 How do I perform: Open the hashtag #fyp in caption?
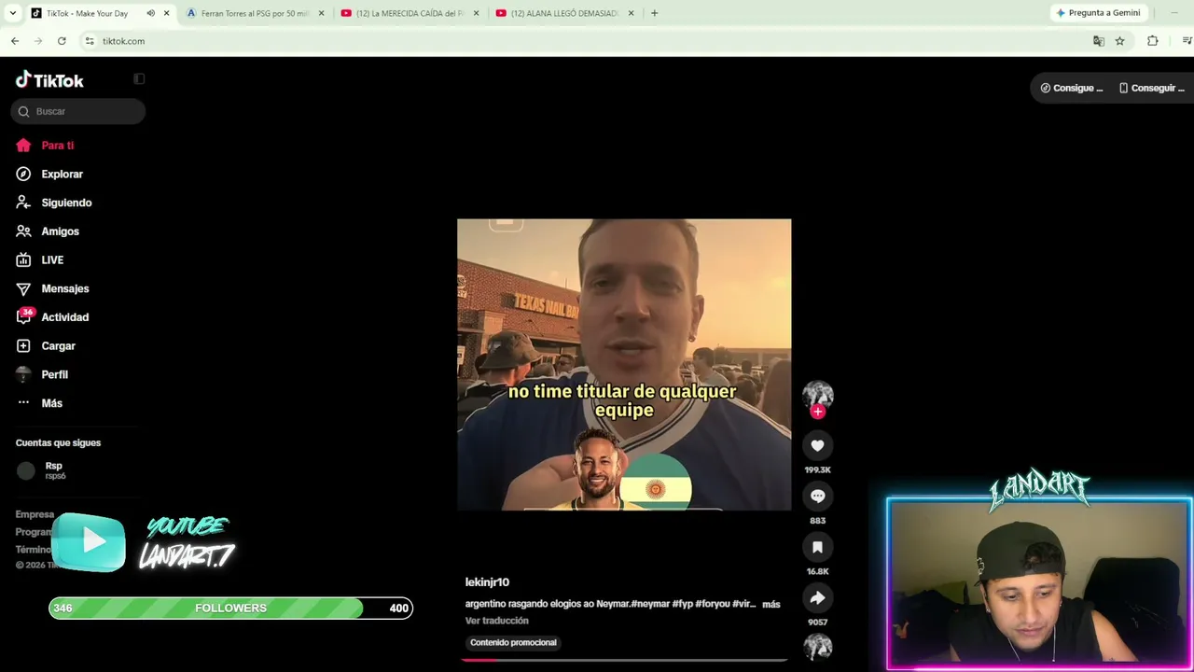point(681,605)
